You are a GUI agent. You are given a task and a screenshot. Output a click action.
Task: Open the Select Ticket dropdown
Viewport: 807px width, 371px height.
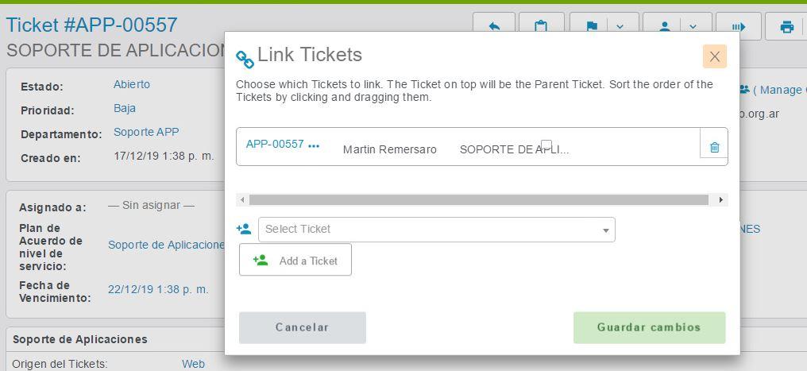coord(436,230)
